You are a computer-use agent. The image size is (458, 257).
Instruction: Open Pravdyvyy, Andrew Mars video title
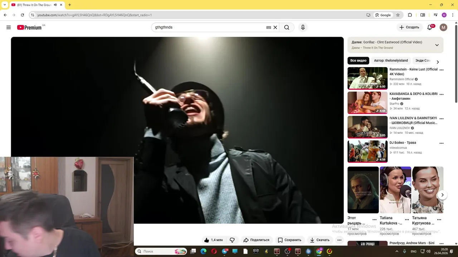412,243
